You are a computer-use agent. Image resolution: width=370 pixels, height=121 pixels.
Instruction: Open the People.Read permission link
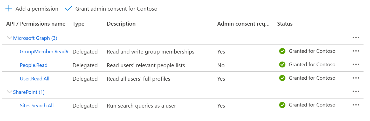(x=34, y=65)
